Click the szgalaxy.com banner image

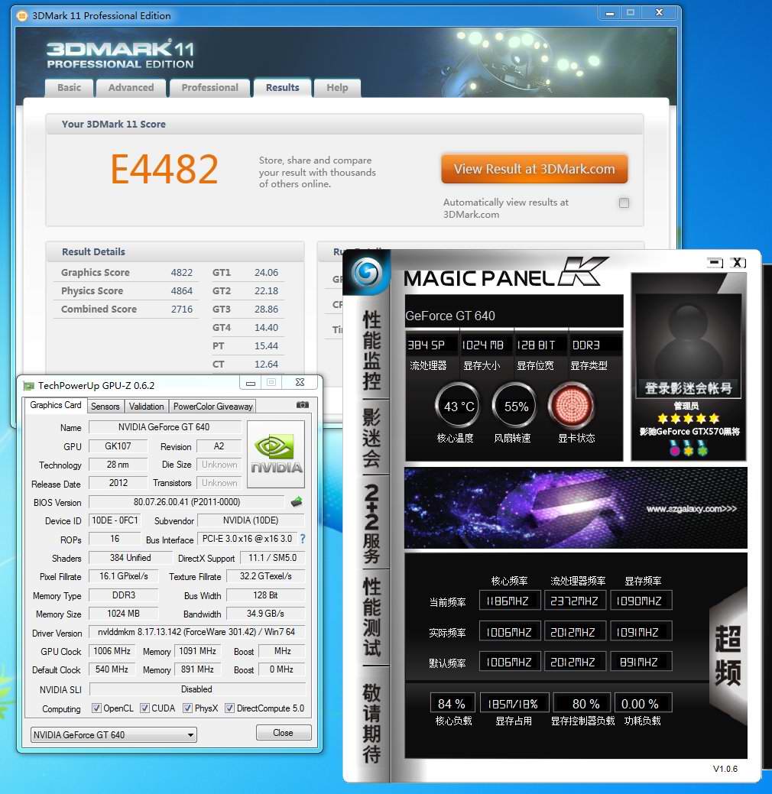(x=575, y=507)
